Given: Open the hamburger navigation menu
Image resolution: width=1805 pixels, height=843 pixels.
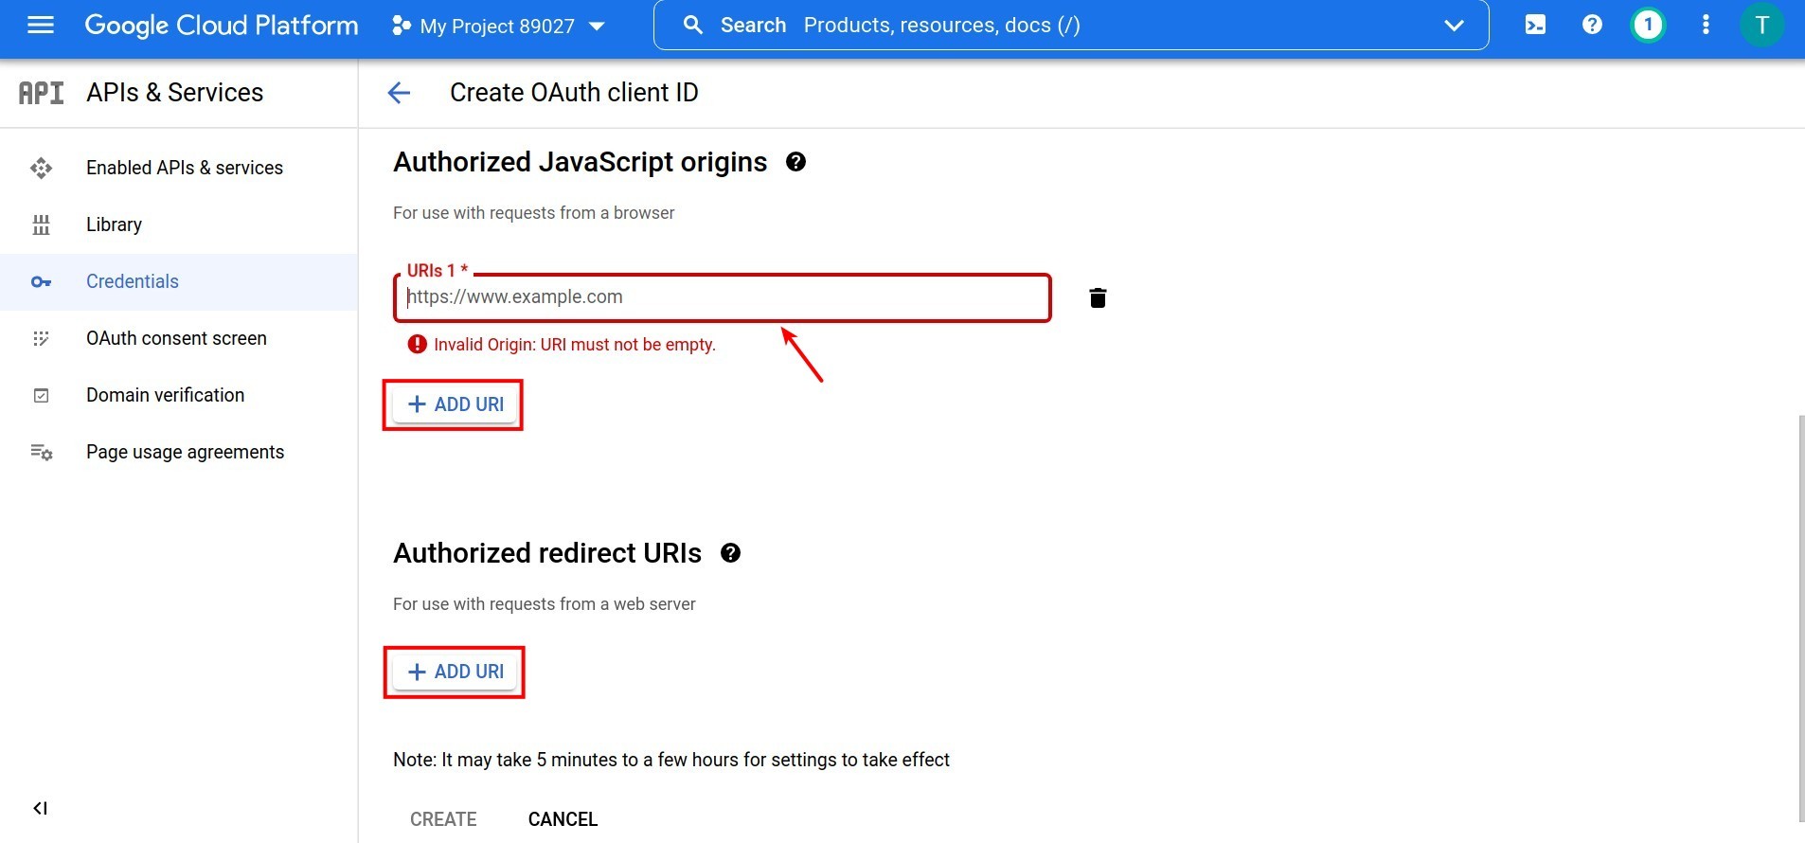Looking at the screenshot, I should [41, 26].
